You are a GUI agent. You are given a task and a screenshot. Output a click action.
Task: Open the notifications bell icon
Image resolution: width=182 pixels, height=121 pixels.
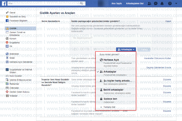tap(162, 3)
